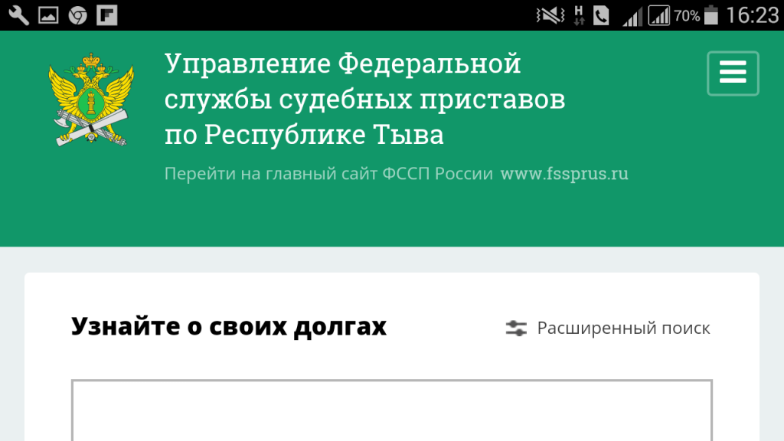Open 'Расширенный поиск' advanced search
The width and height of the screenshot is (784, 441).
623,328
